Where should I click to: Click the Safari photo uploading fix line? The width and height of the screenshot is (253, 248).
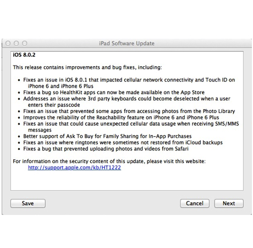(106, 149)
